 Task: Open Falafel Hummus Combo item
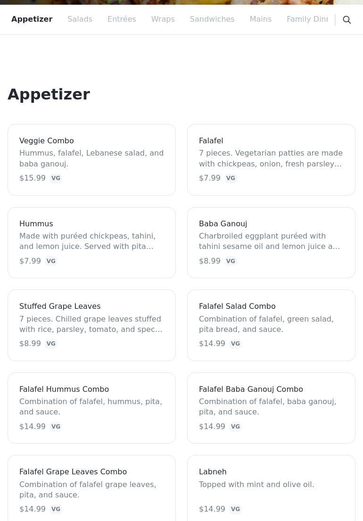tap(91, 408)
